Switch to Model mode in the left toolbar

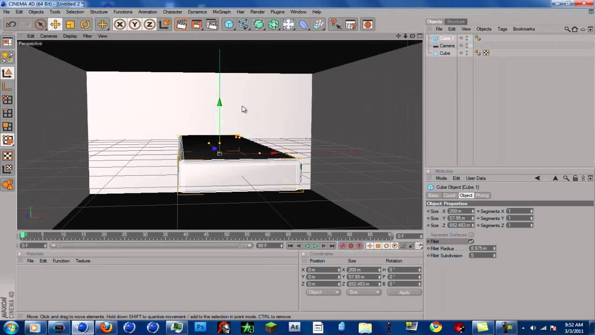point(7,73)
